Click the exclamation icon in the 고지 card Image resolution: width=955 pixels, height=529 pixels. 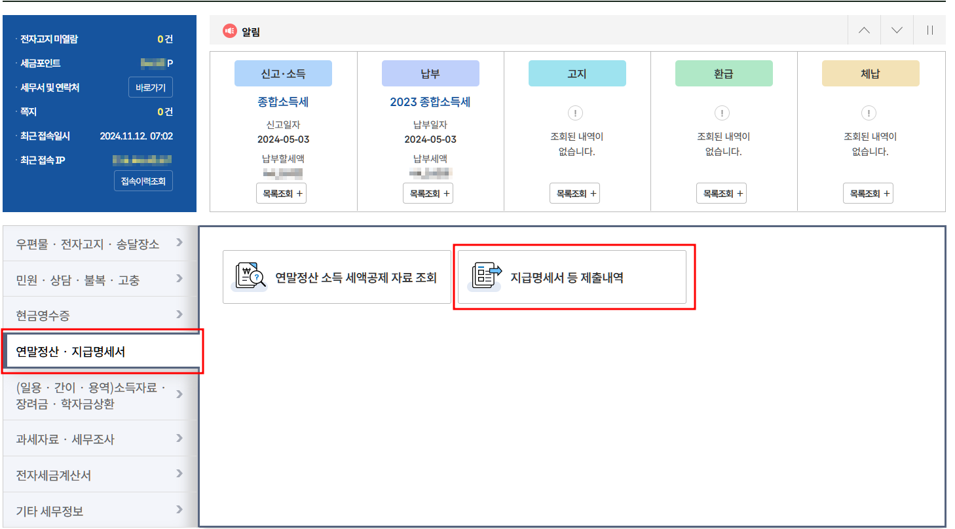tap(574, 113)
